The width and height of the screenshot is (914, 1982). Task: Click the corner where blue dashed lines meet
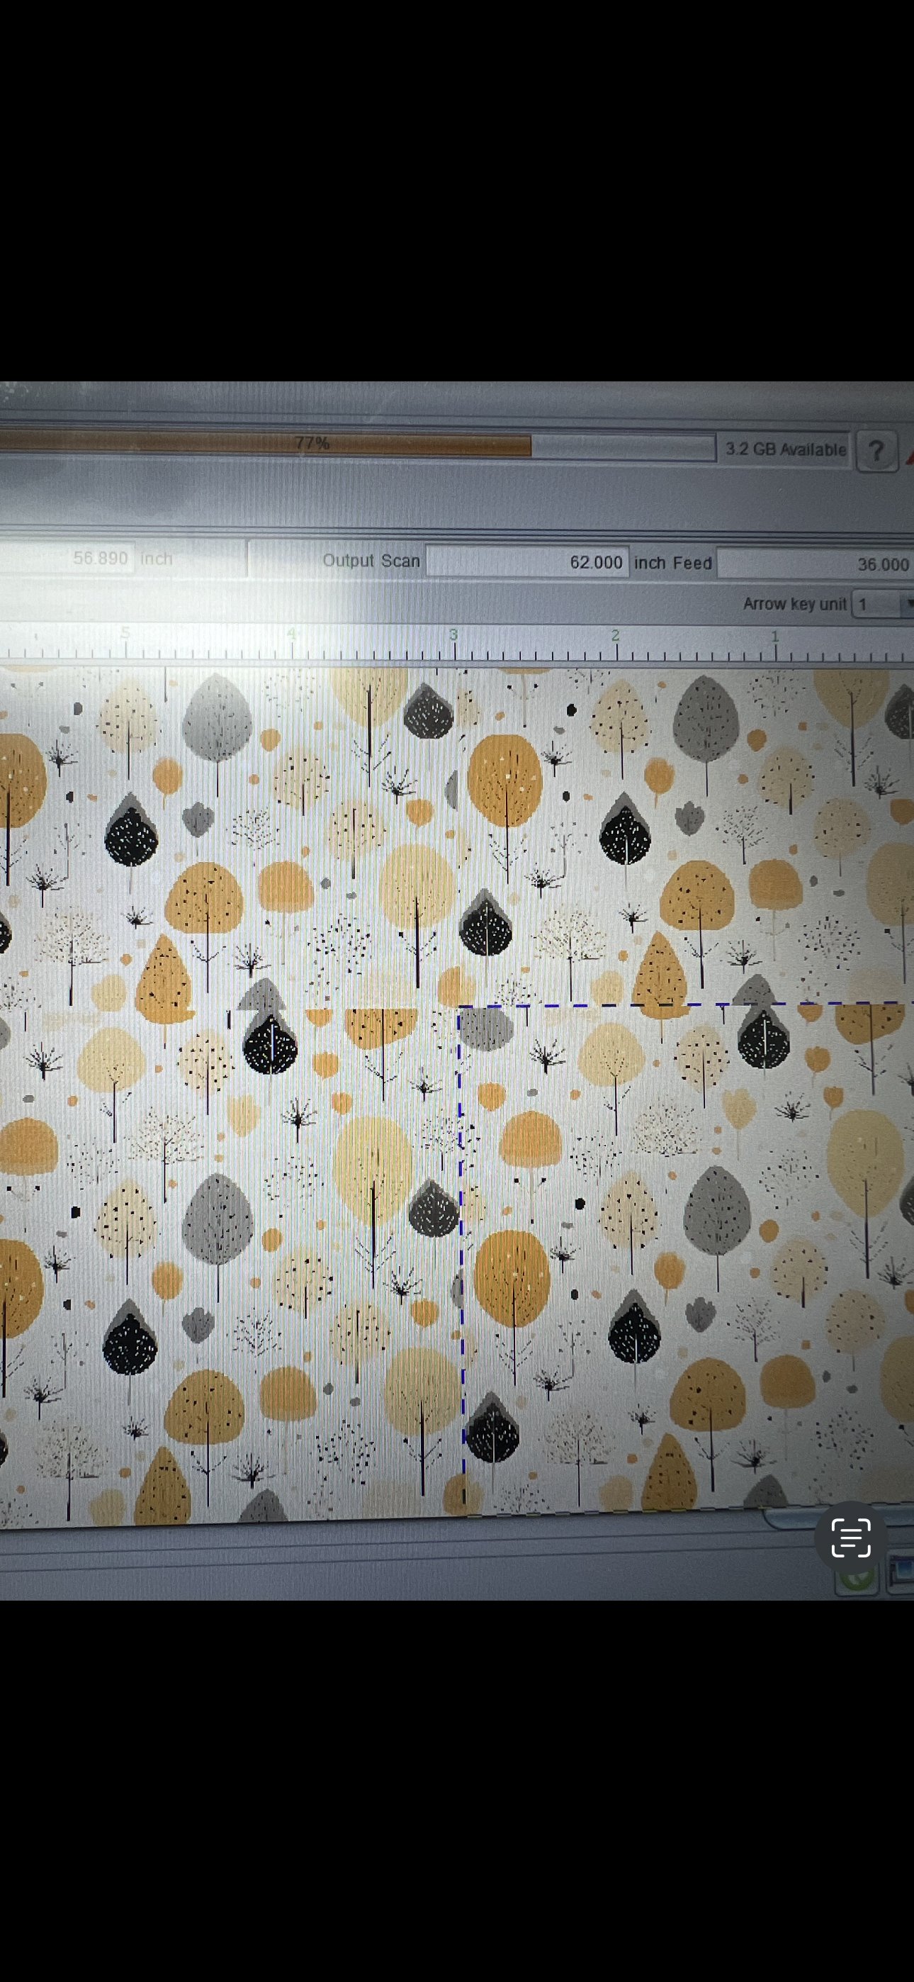click(459, 1006)
